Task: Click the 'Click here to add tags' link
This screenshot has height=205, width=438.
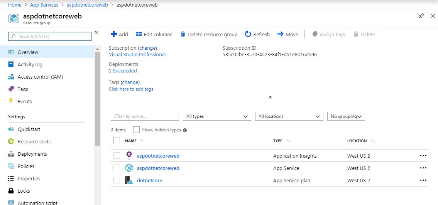Action: click(131, 89)
